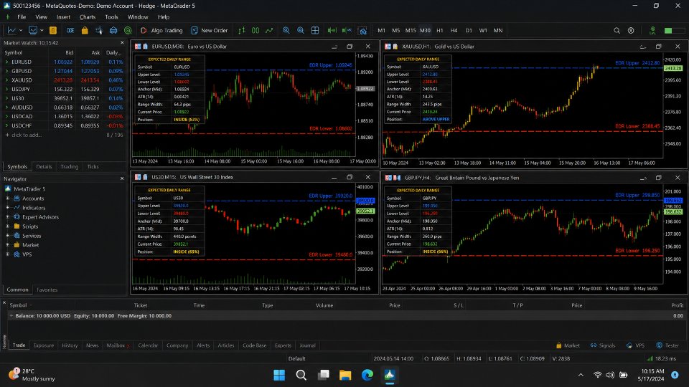Open the Tools menu
689x387 pixels.
[x=112, y=16]
